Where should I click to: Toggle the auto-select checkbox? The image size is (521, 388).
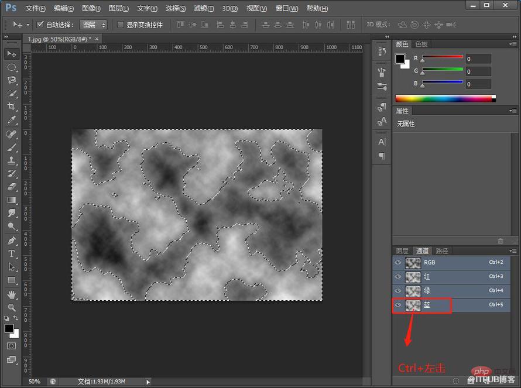(x=40, y=24)
